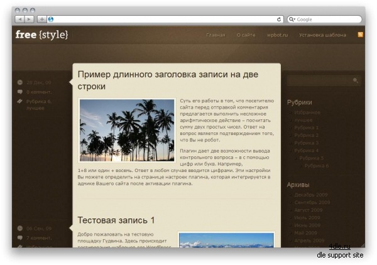The width and height of the screenshot is (377, 265).
Task: Focus the browser address bar
Action: (165, 19)
